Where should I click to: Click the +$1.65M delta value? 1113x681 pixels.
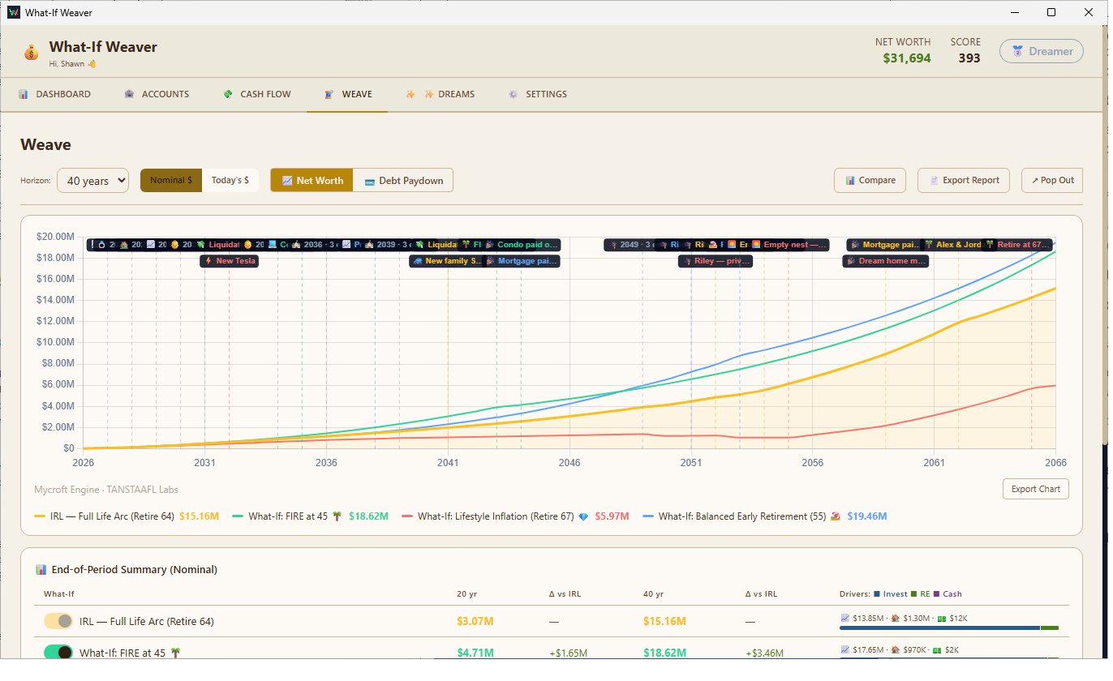click(568, 652)
